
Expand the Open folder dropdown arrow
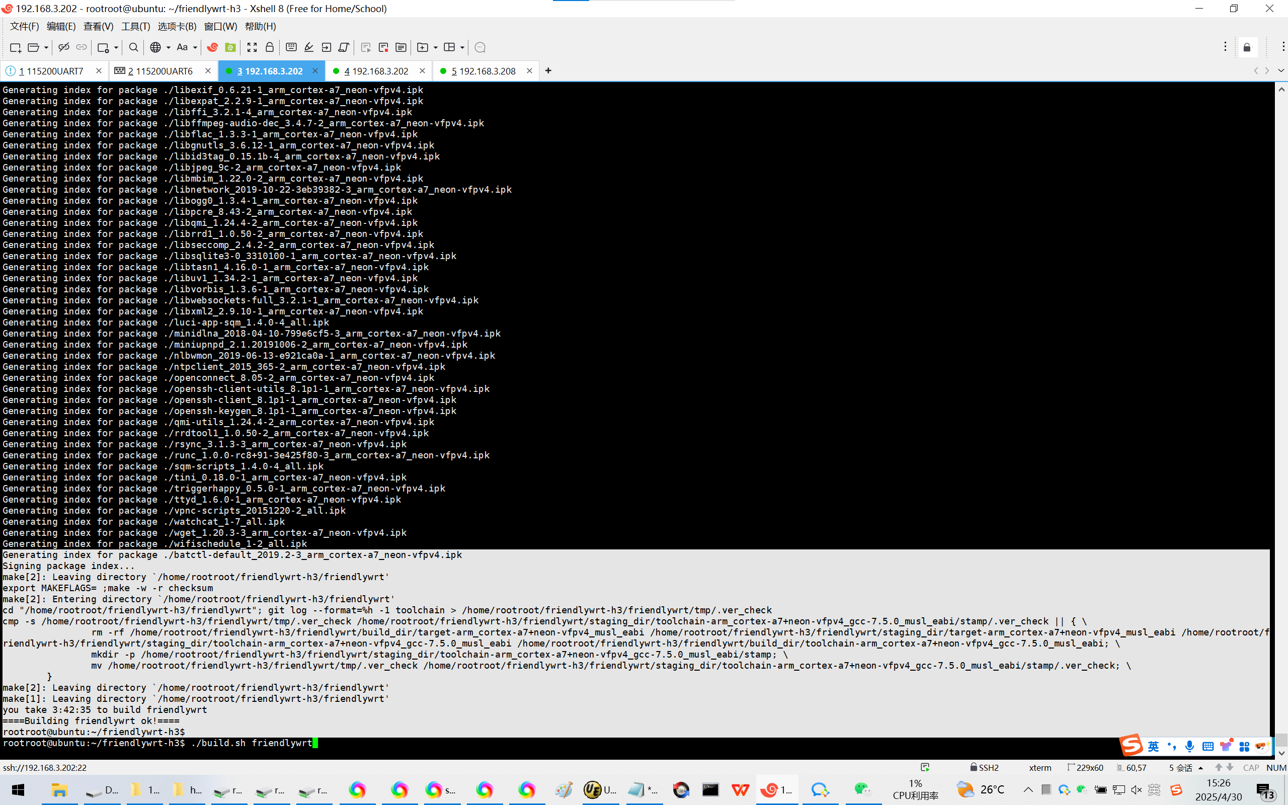46,47
